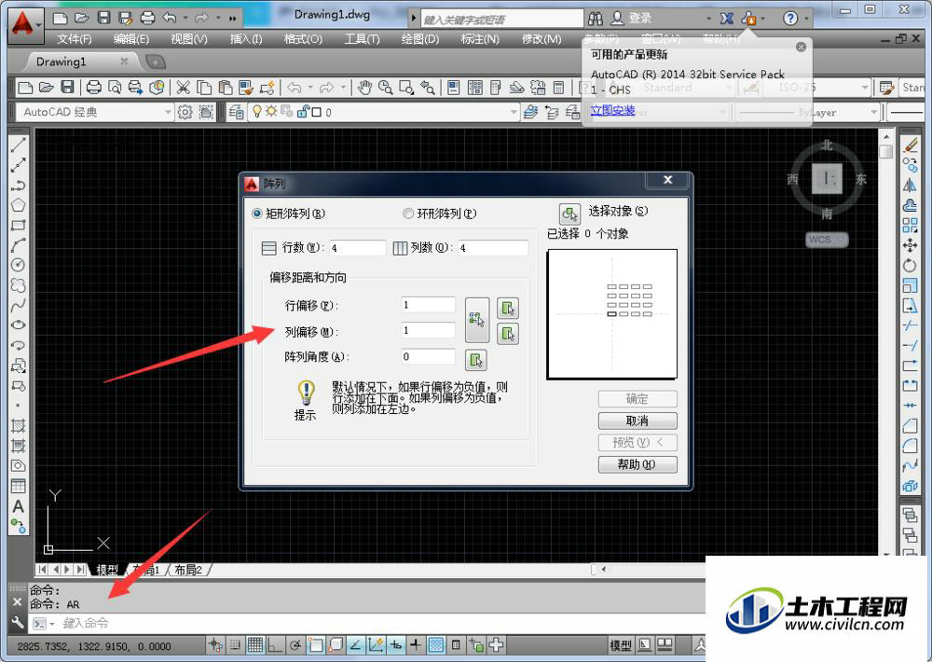Screen dimensions: 932x662
Task: Select the Rectangle draw tool
Action: click(19, 225)
